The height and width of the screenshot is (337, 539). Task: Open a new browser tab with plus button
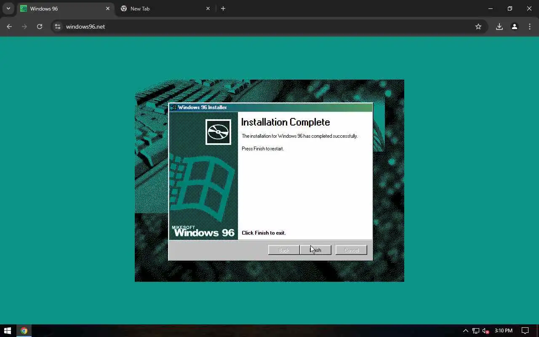pyautogui.click(x=223, y=8)
